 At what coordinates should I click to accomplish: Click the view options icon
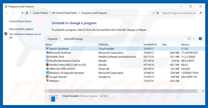[x=189, y=39]
